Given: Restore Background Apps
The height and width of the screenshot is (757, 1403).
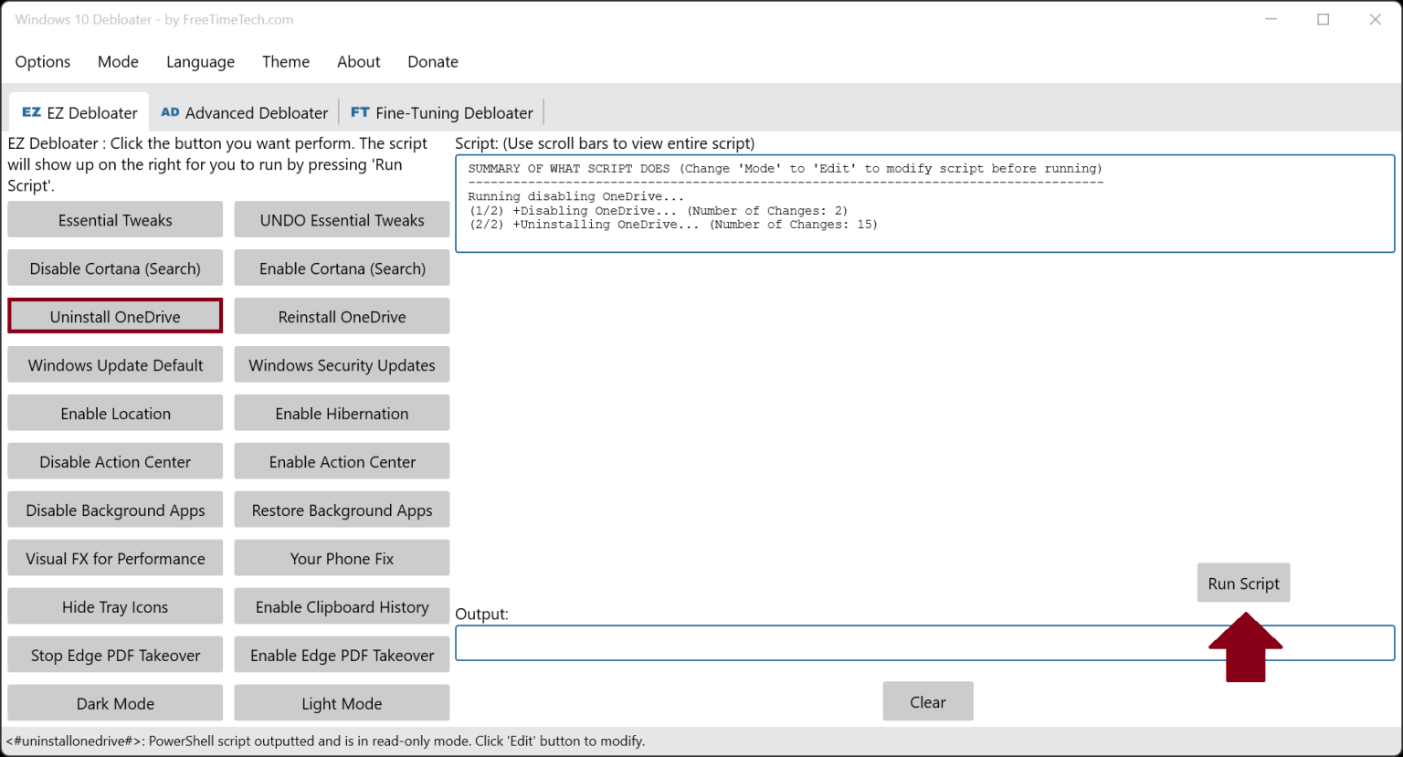Looking at the screenshot, I should point(342,510).
